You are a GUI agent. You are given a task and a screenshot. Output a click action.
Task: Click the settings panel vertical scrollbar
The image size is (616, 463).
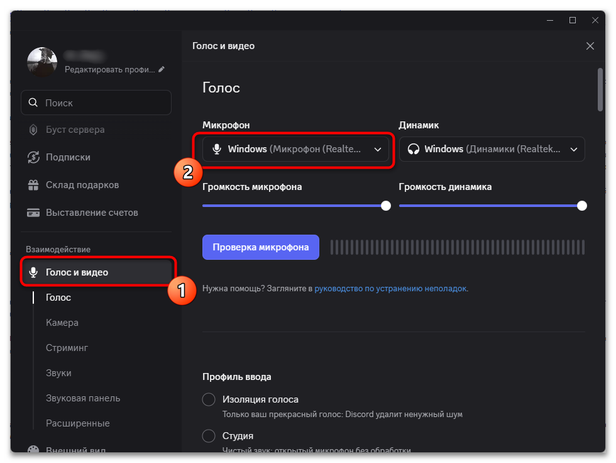coord(600,89)
